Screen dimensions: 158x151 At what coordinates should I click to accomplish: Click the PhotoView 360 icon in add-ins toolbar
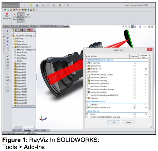(14, 10)
